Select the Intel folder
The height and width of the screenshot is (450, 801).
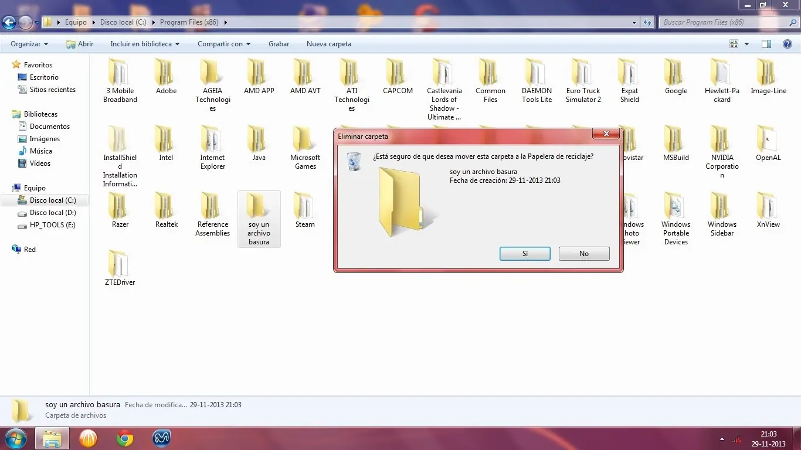[166, 144]
